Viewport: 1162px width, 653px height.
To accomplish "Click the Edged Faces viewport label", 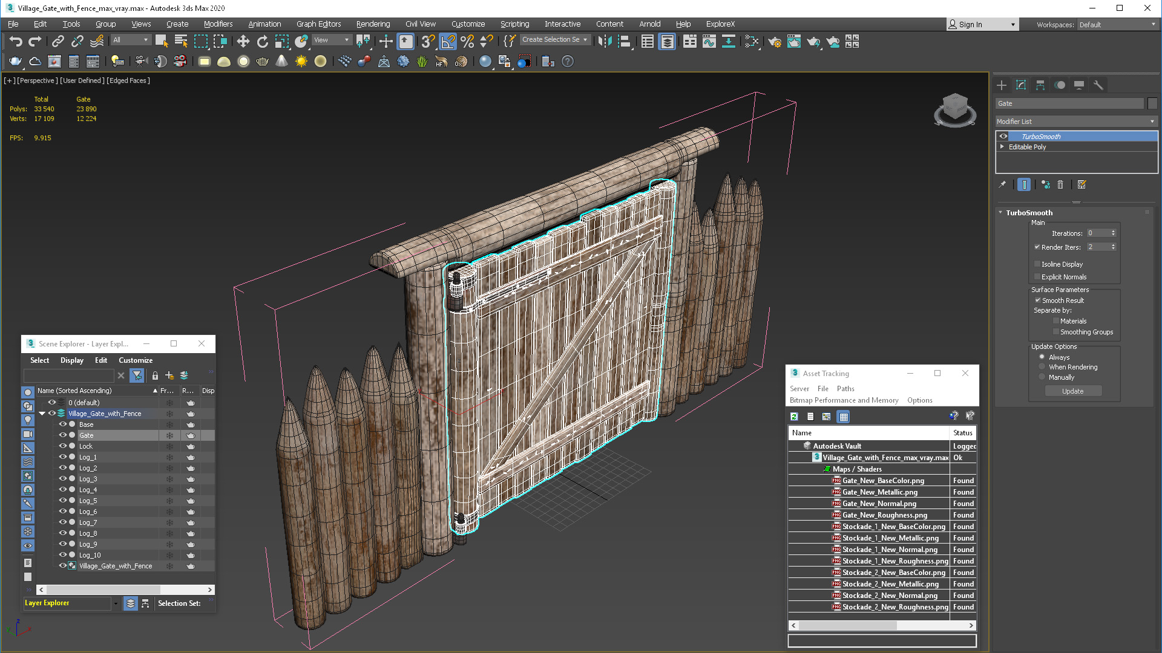I will pos(128,80).
